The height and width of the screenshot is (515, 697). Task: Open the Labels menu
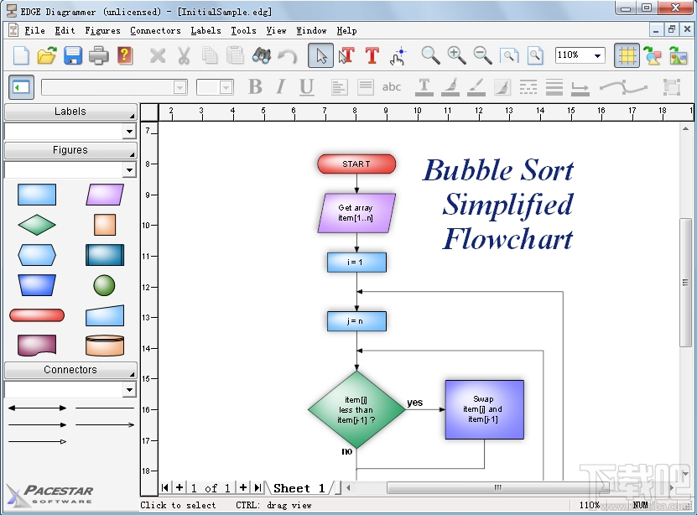pyautogui.click(x=205, y=30)
